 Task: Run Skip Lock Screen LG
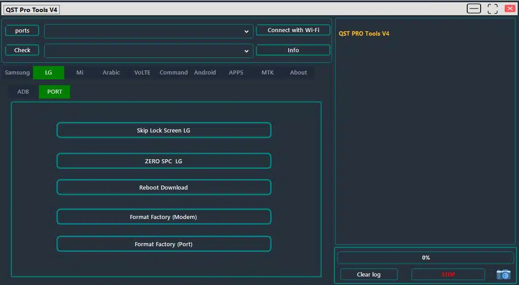click(164, 130)
